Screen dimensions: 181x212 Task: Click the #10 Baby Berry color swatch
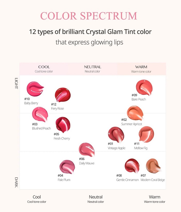pos(35,89)
